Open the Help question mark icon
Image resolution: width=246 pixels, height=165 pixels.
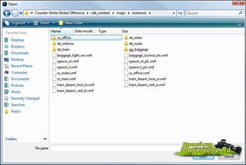pos(239,23)
